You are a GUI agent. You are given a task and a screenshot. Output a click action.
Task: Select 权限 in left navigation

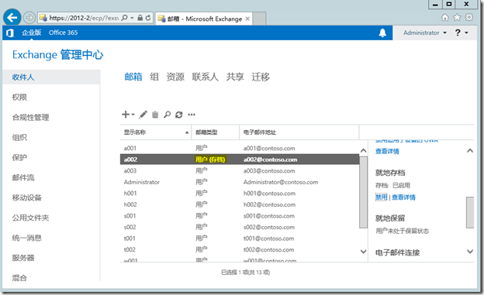click(x=19, y=97)
